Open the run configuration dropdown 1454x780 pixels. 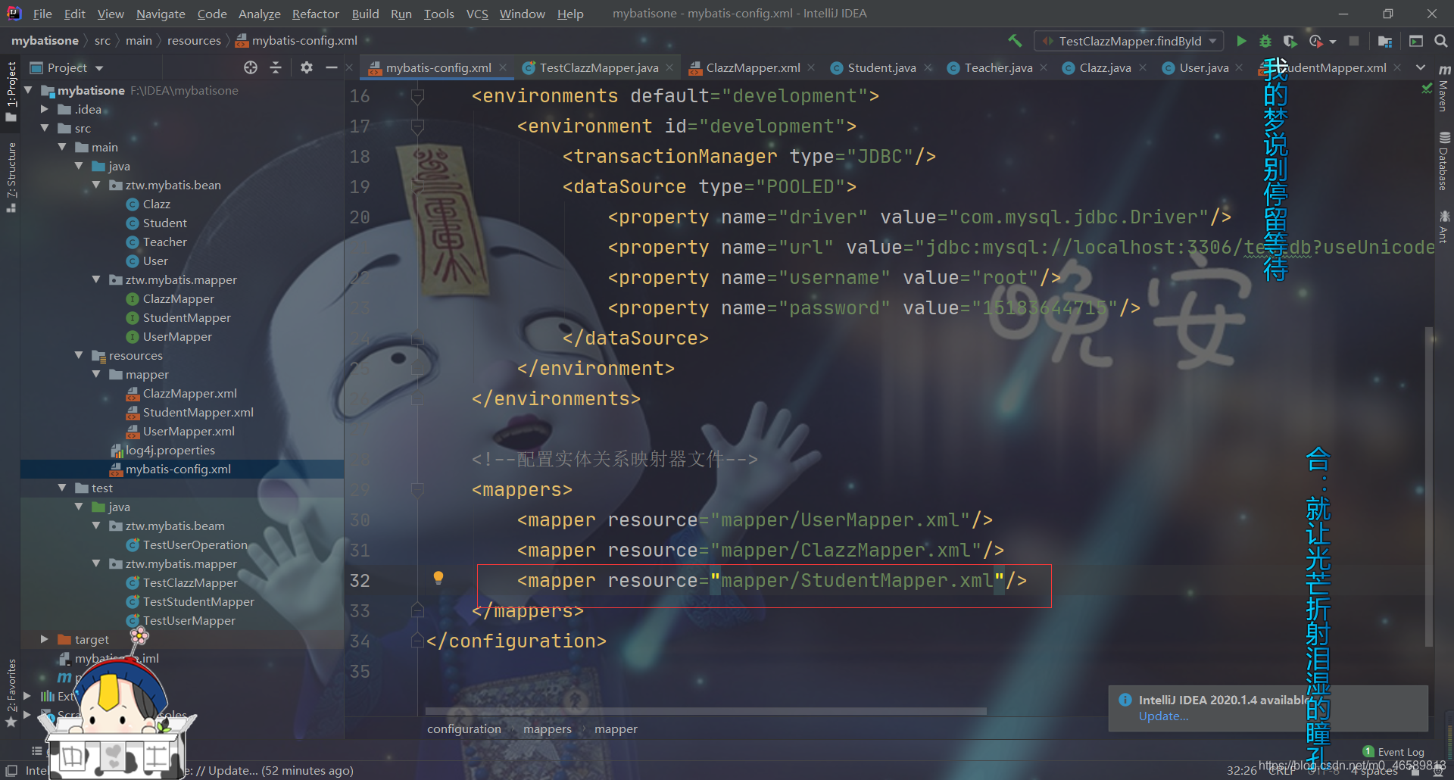coord(1130,41)
